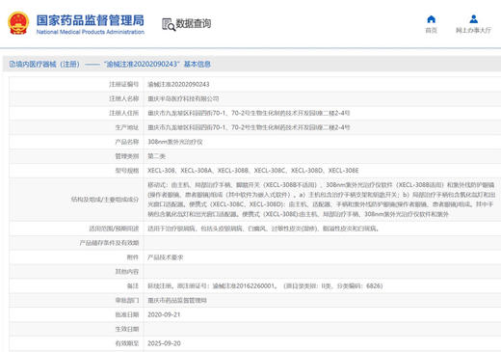Click the national emblem logo

tap(18, 23)
